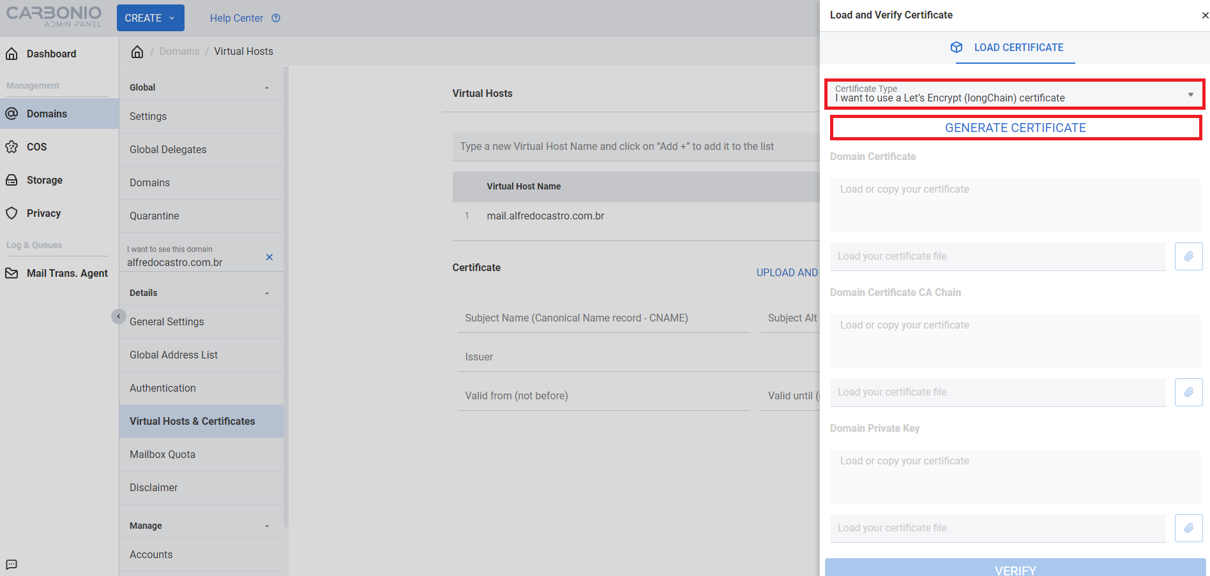Open the feedback chat icon at bottom left
1210x576 pixels.
(11, 565)
